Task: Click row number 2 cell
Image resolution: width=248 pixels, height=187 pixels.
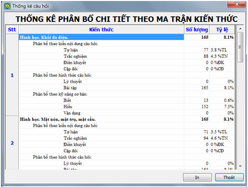Action: (x=12, y=143)
